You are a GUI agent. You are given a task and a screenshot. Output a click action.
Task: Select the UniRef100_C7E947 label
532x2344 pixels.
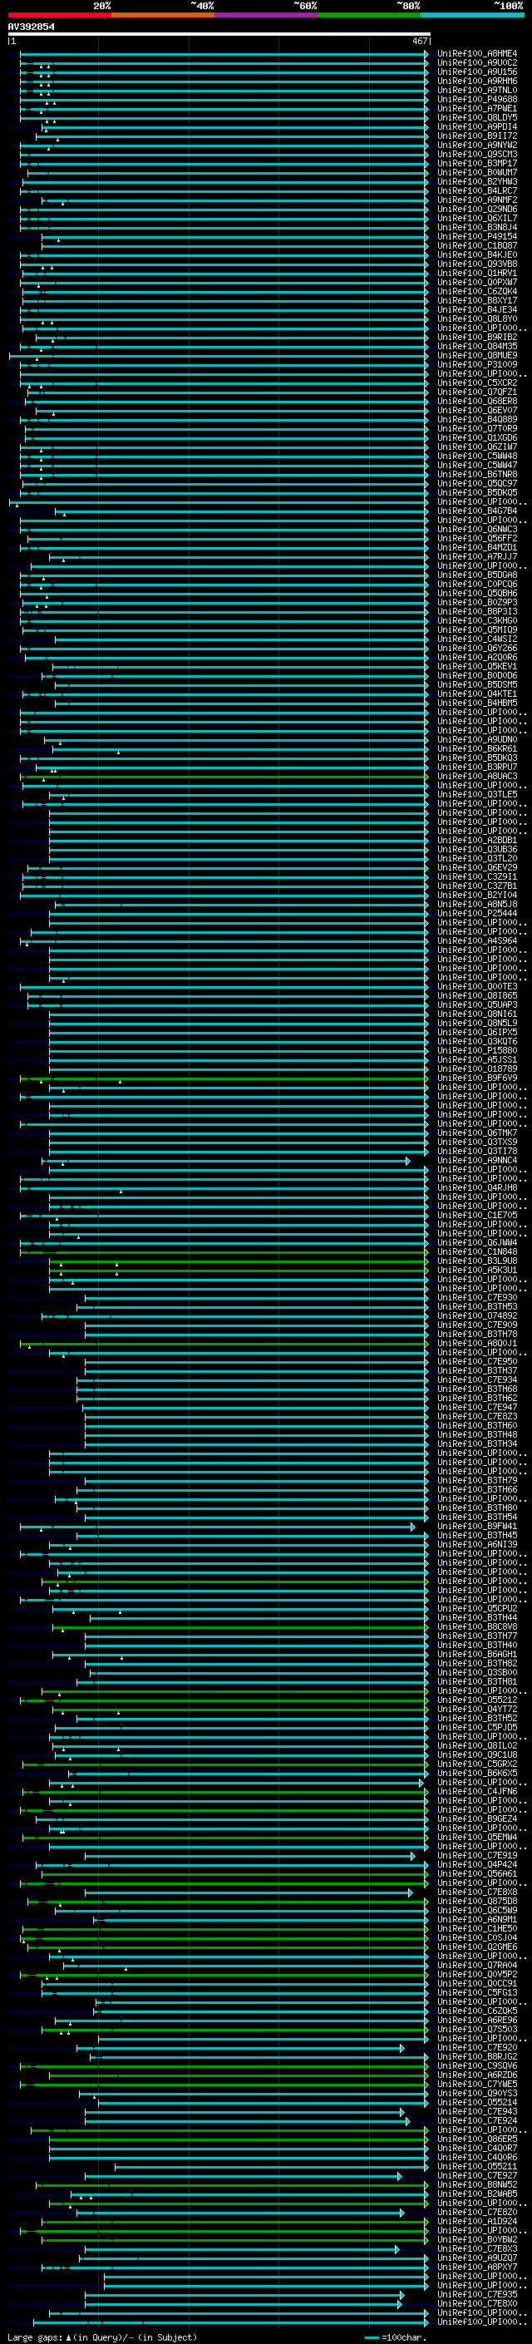[477, 1408]
